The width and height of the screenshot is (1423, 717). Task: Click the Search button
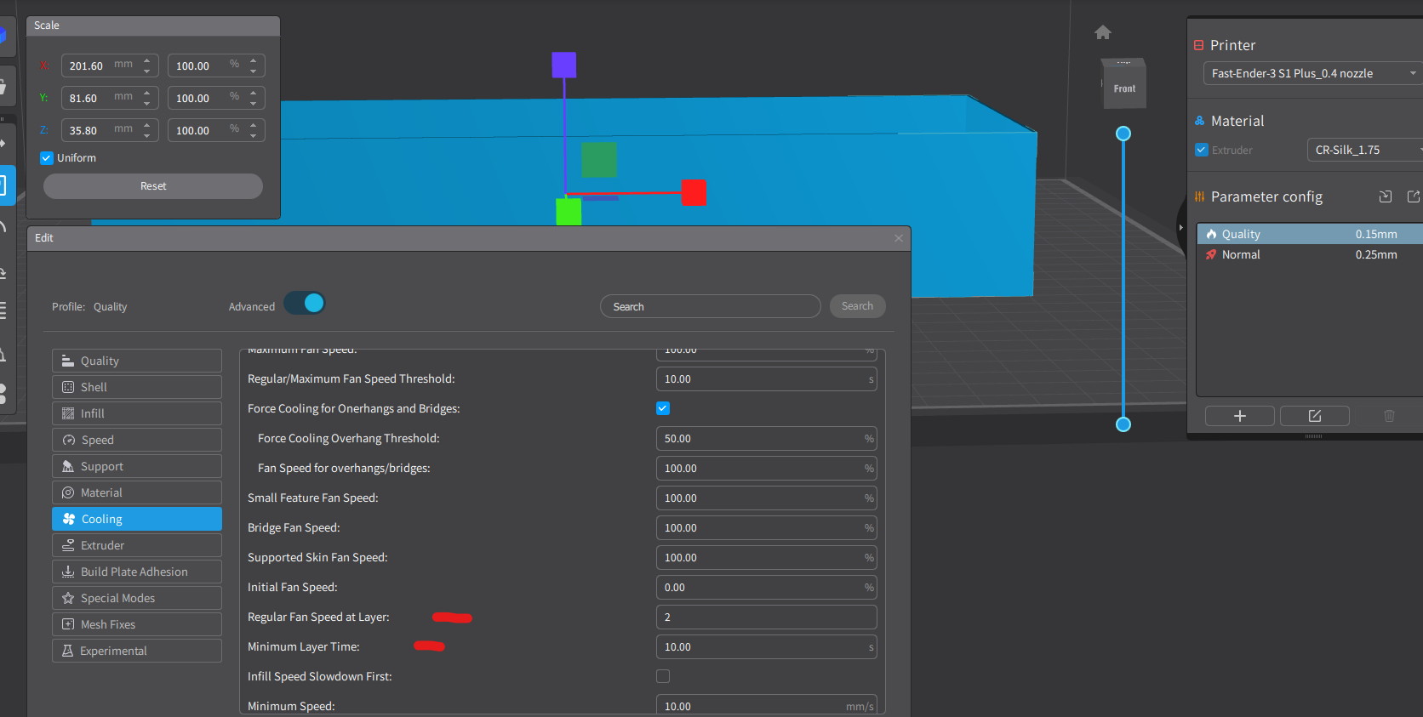[857, 306]
